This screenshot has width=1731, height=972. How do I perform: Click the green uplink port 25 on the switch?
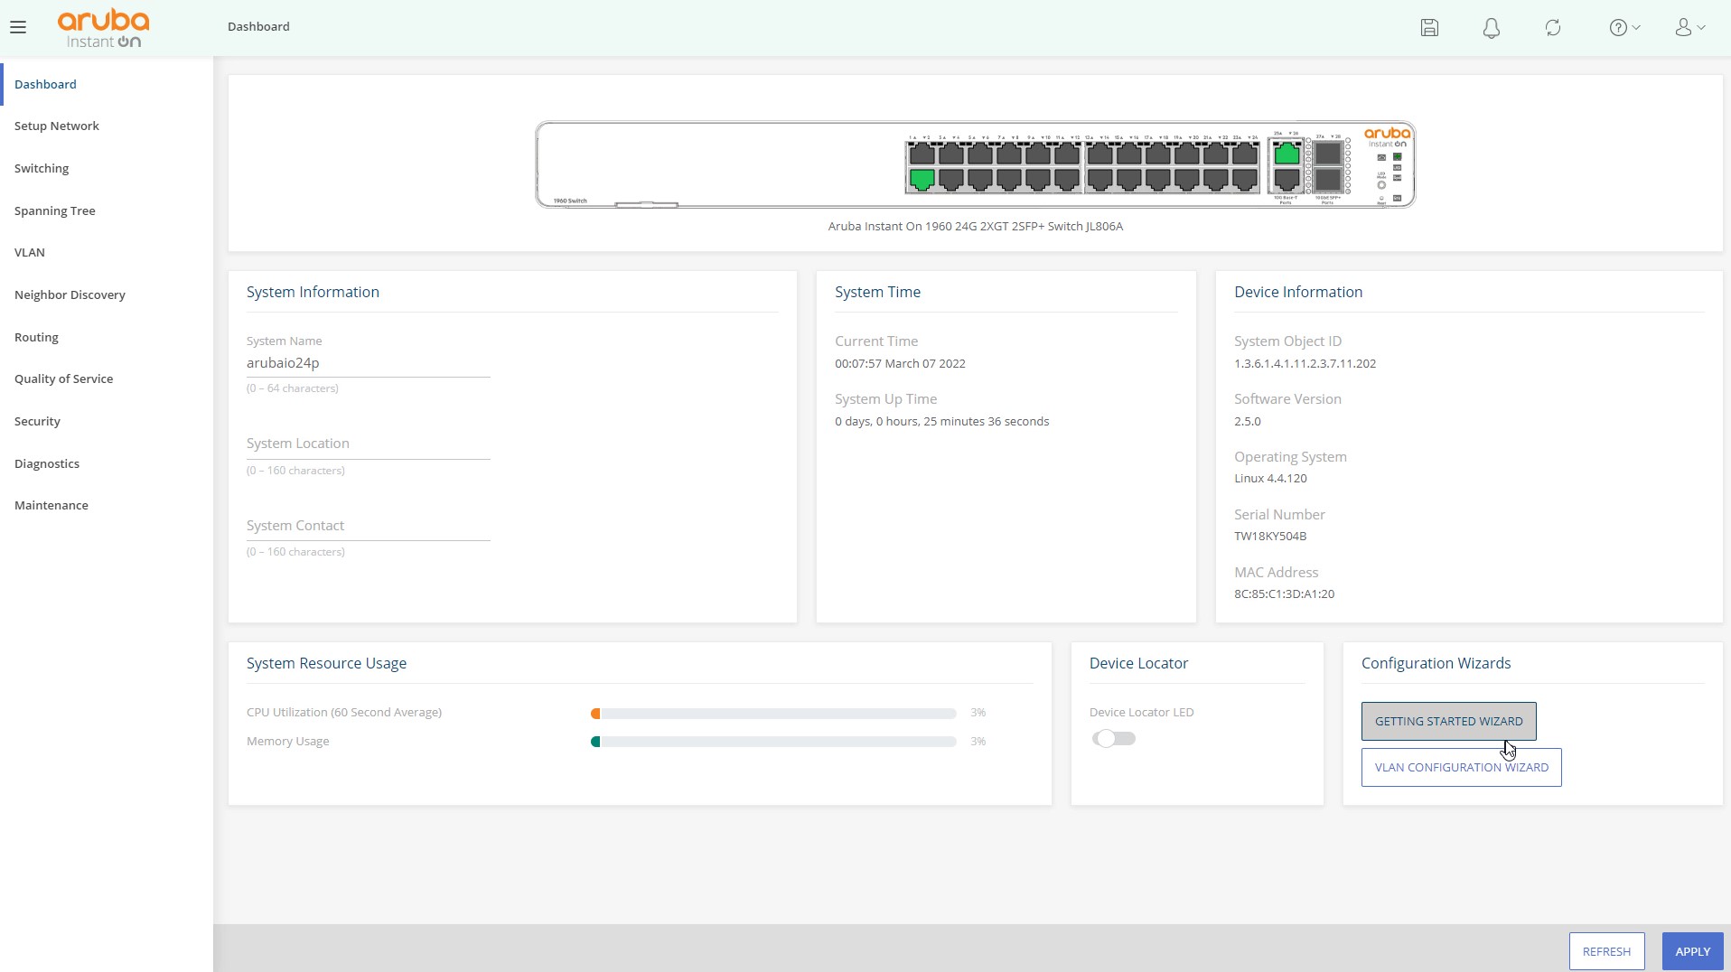pyautogui.click(x=1287, y=154)
